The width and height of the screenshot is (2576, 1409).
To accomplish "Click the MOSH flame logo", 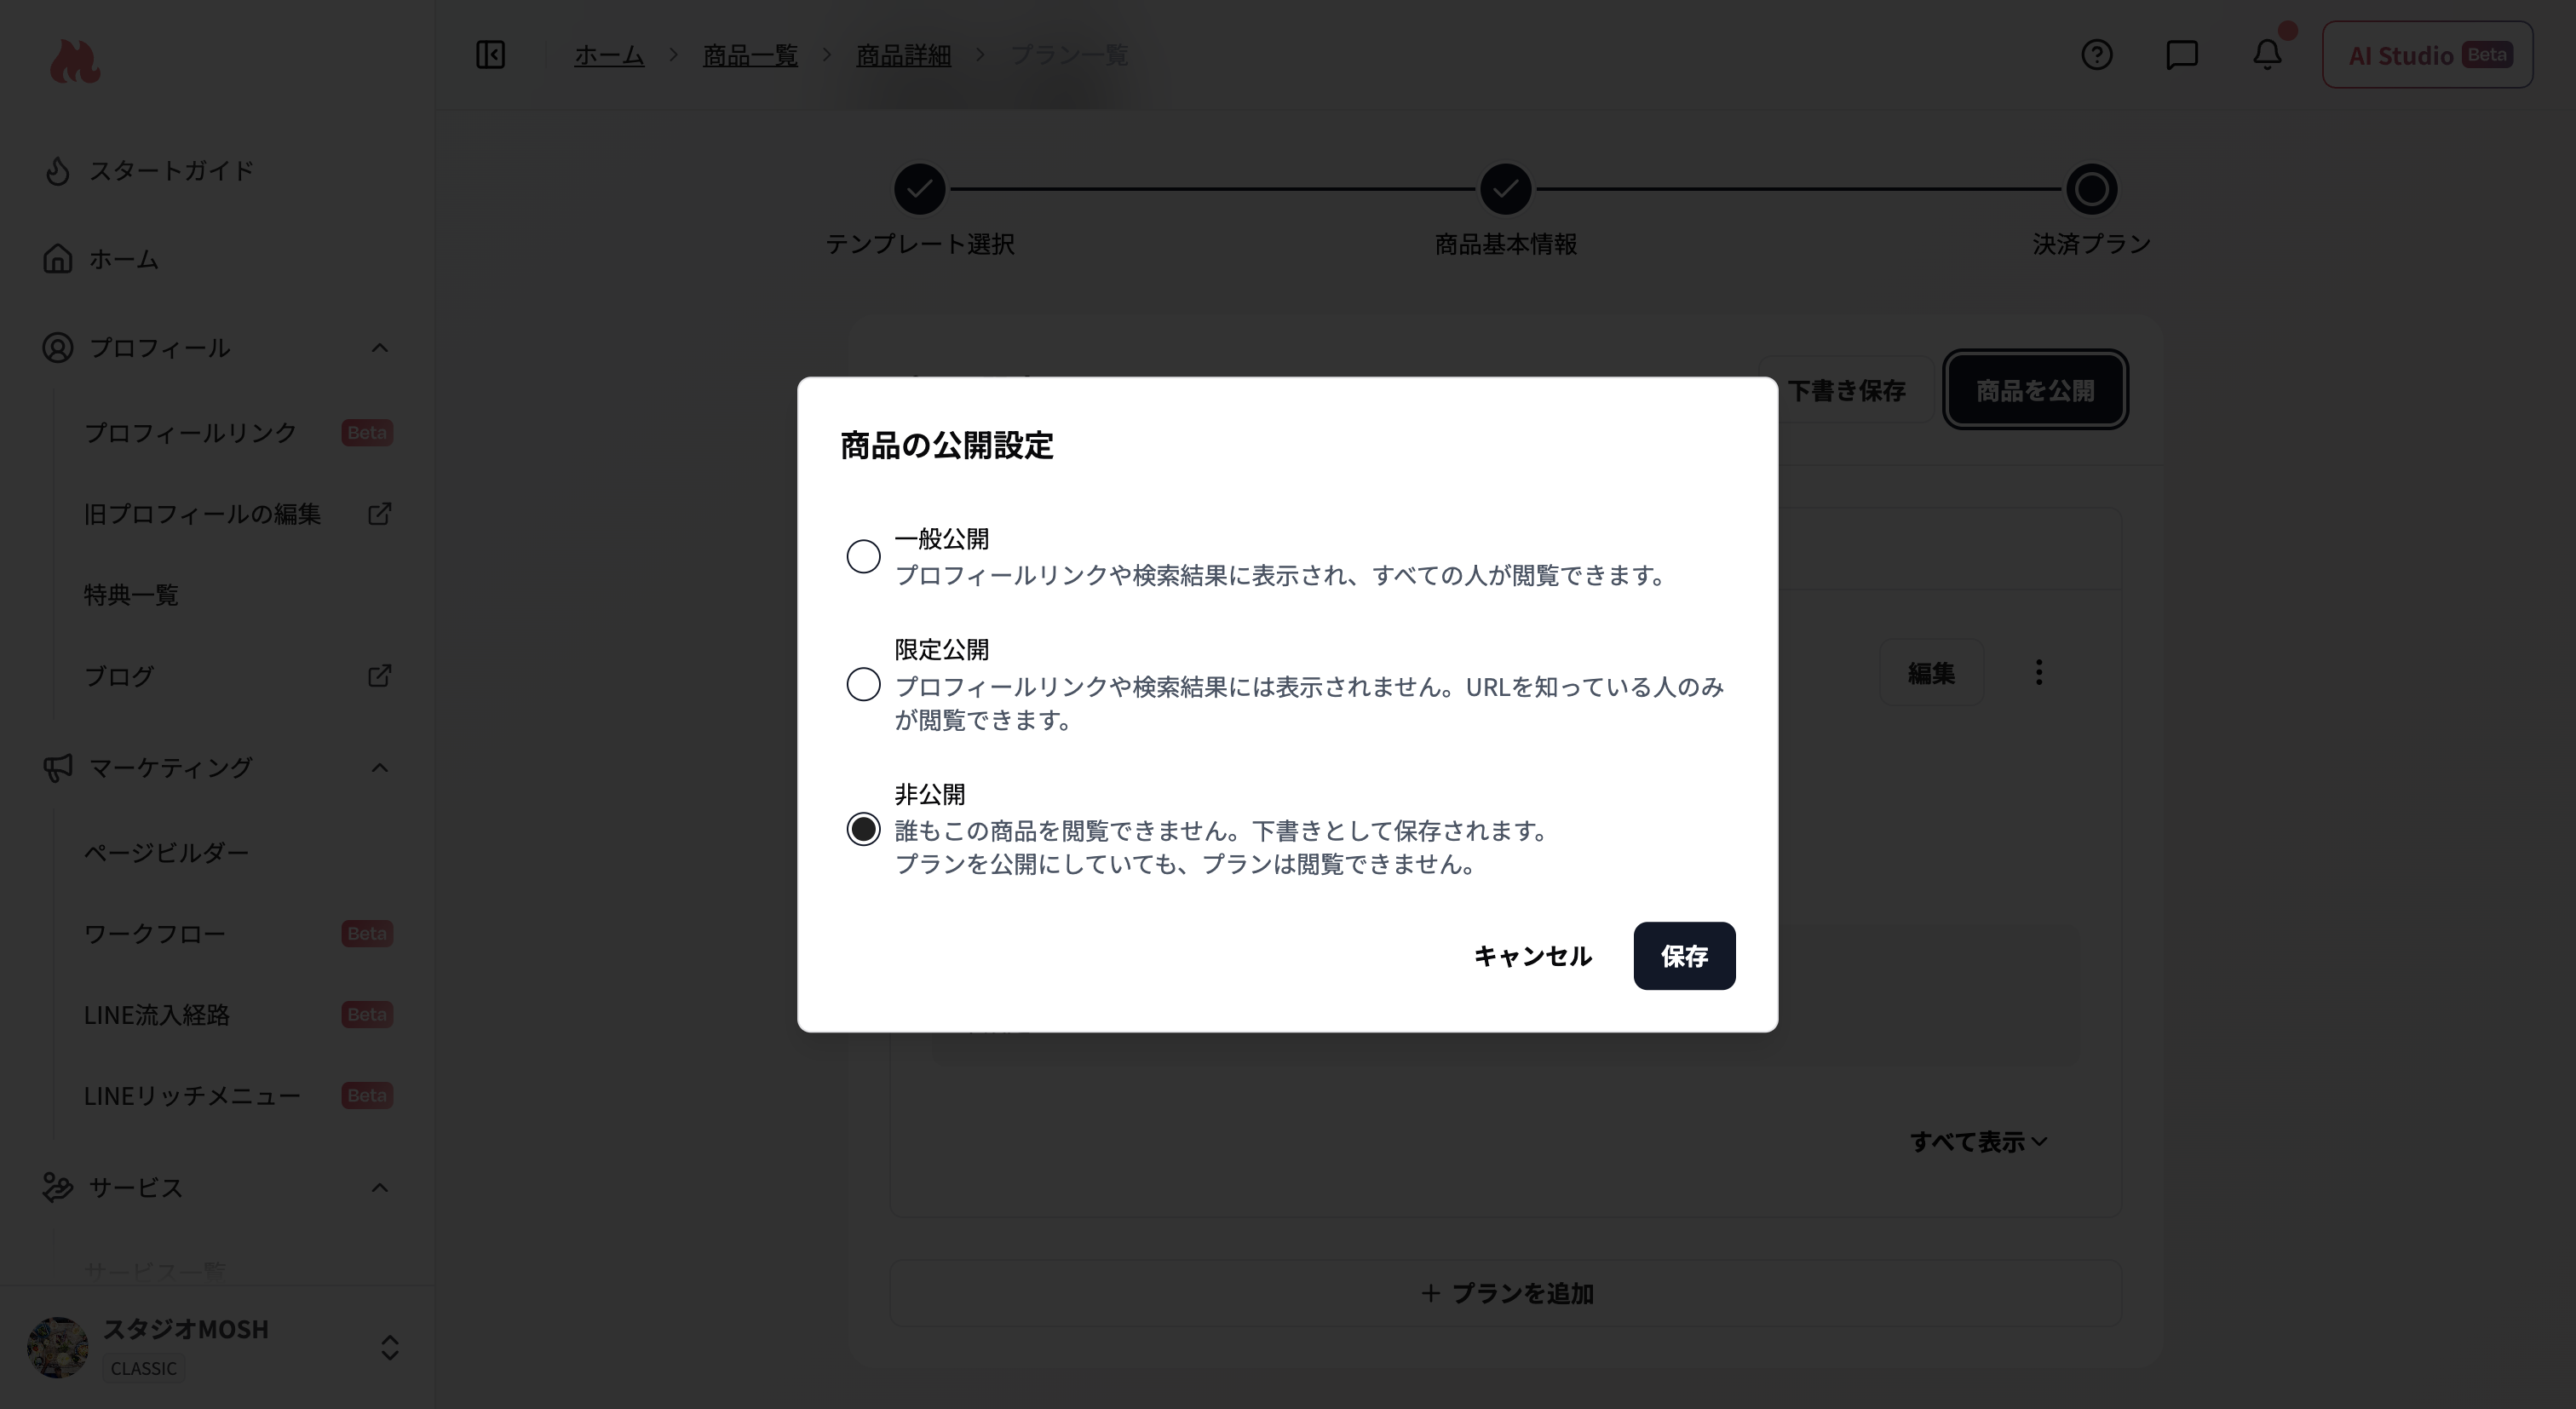I will pyautogui.click(x=74, y=61).
